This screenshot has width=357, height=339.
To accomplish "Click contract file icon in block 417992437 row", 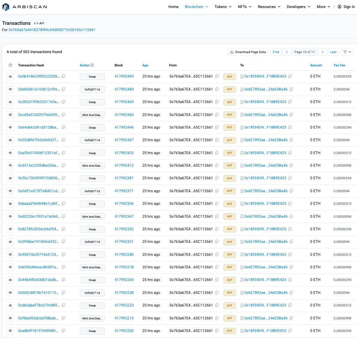I will coord(242,140).
